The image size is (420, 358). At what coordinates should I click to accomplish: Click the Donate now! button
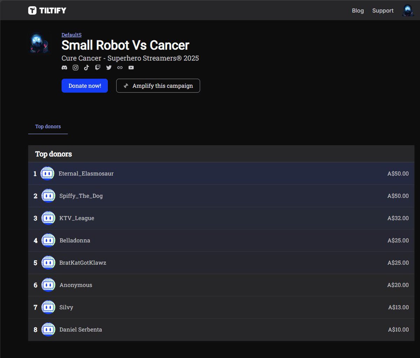pos(85,86)
